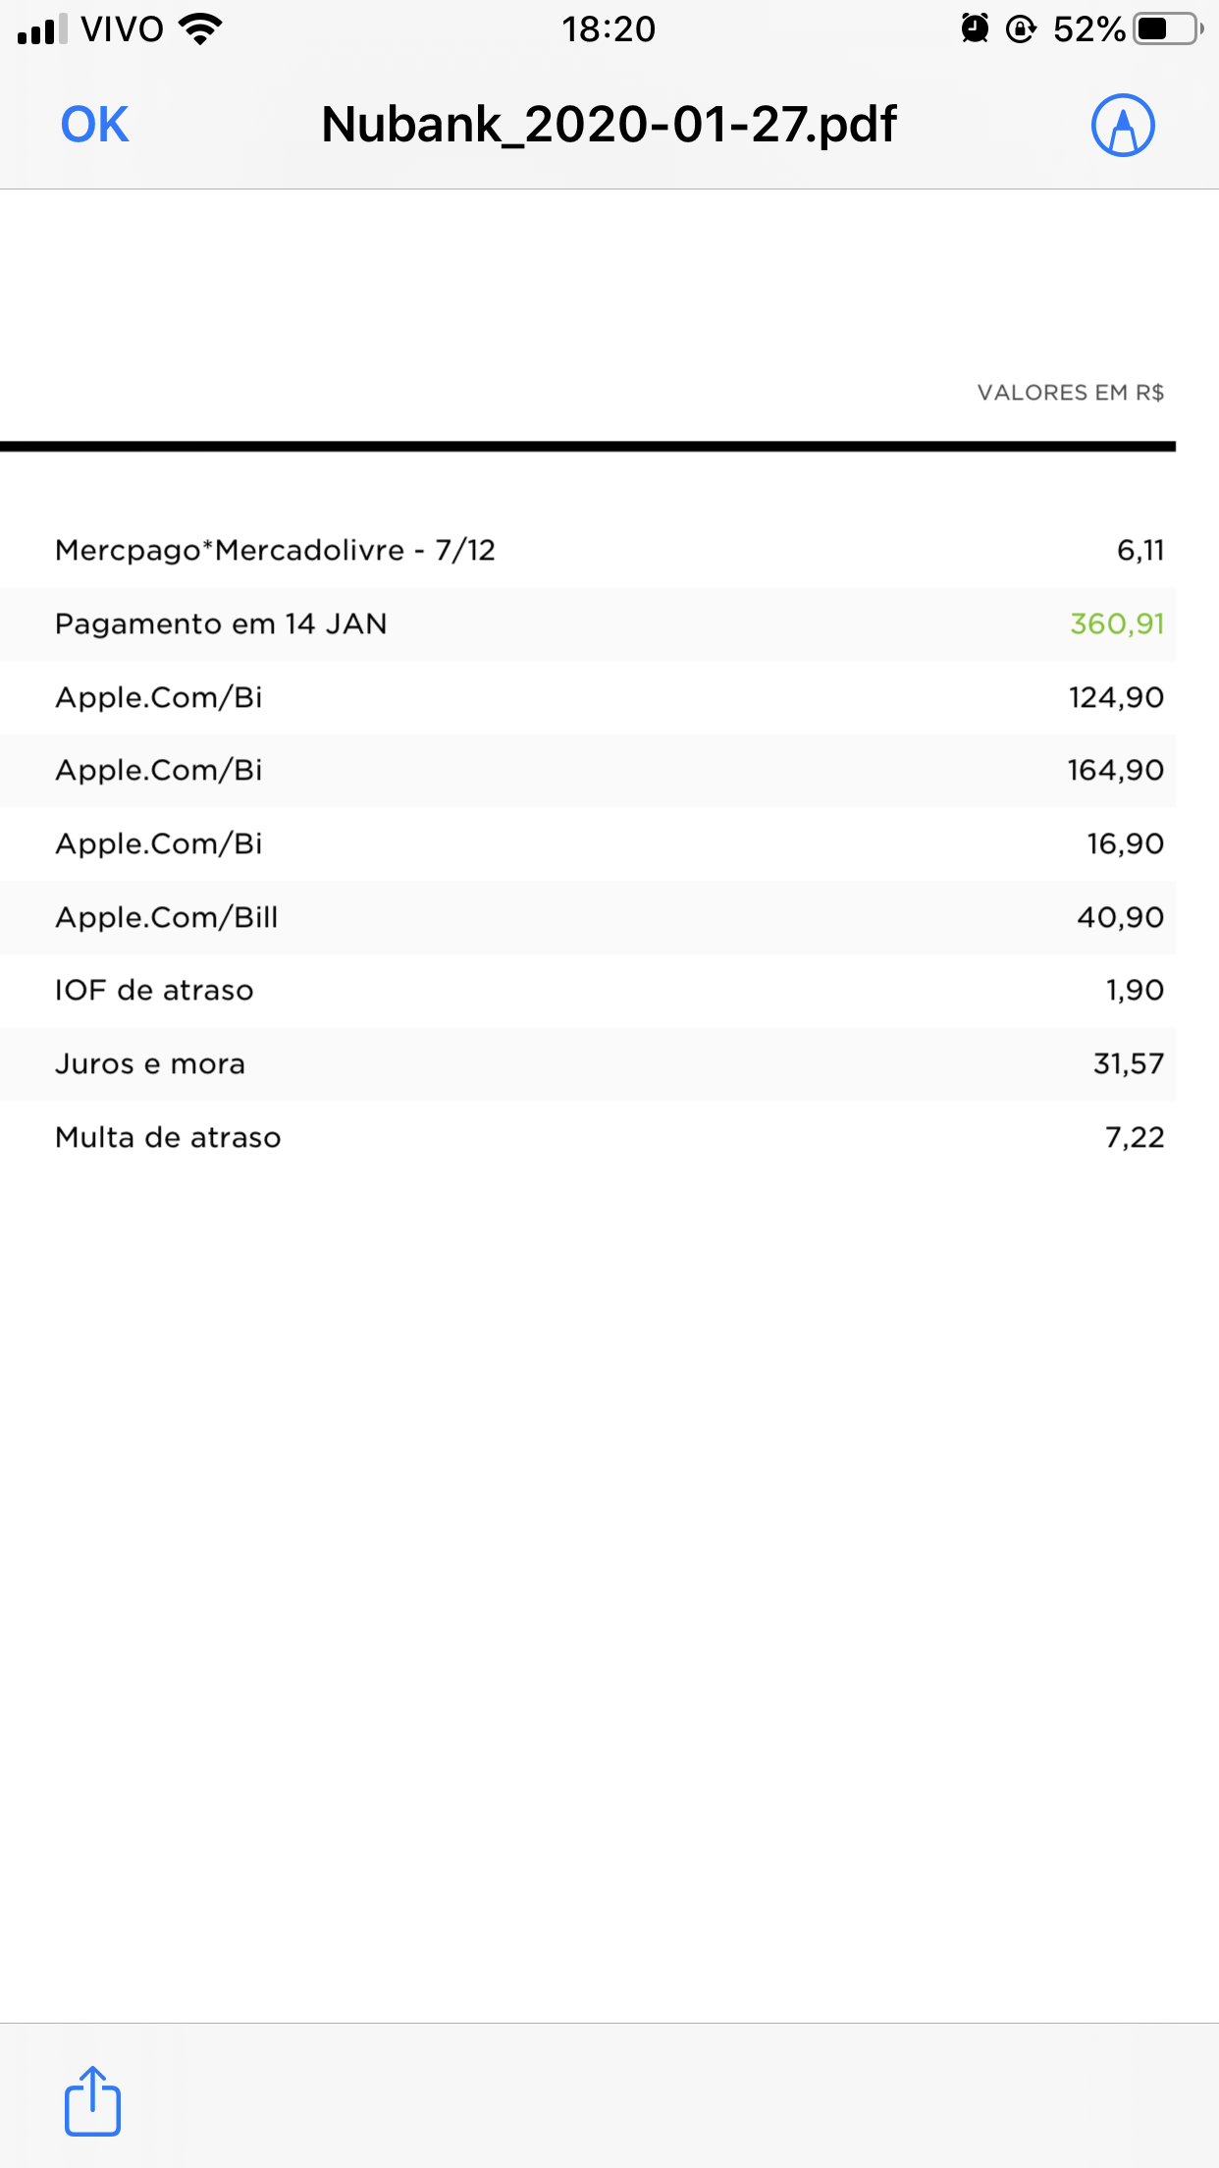Tap the Apple.Com/Bill charge line
Screen dimensions: 1219x2168
coord(167,917)
